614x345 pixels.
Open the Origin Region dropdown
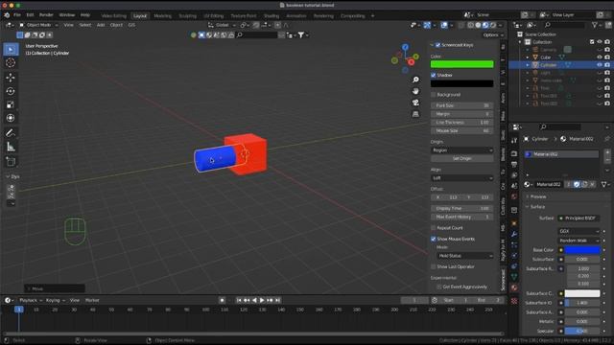[x=462, y=150]
